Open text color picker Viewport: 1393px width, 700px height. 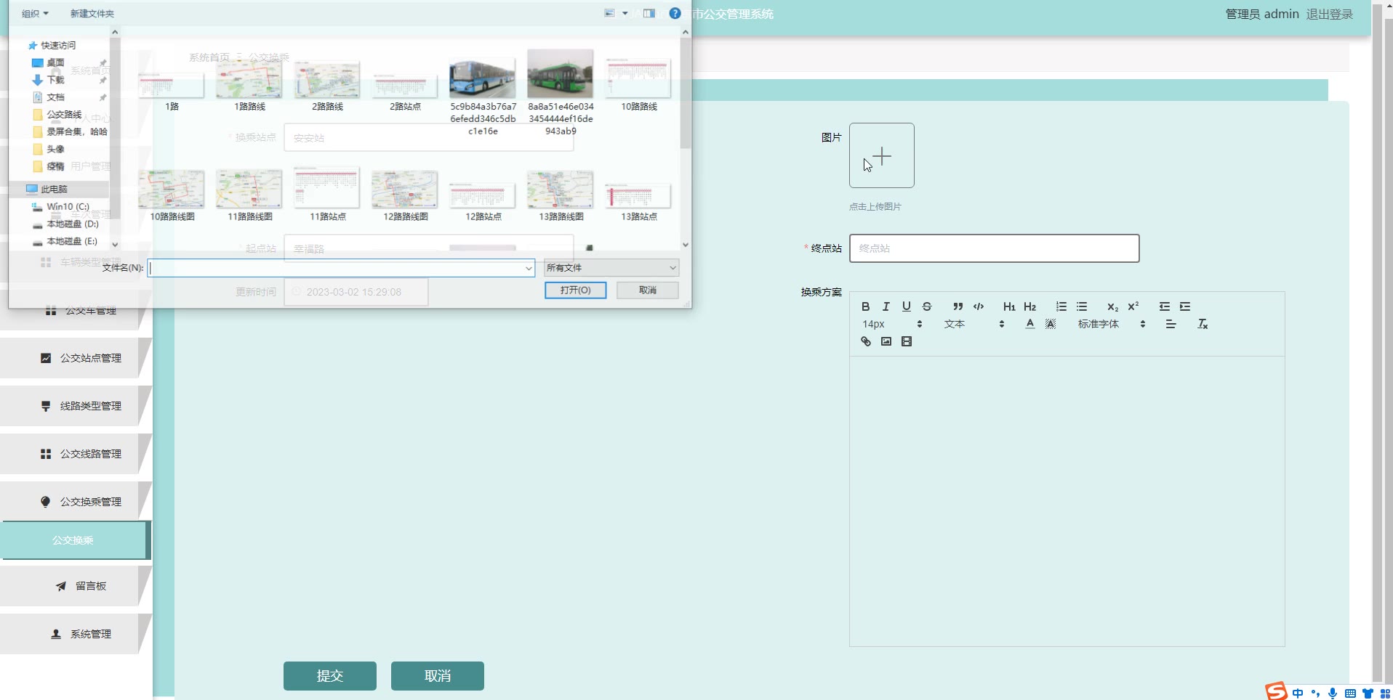point(1029,324)
